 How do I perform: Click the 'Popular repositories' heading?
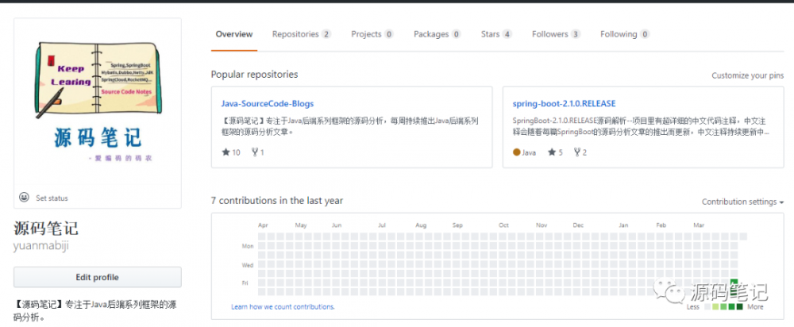tap(255, 75)
